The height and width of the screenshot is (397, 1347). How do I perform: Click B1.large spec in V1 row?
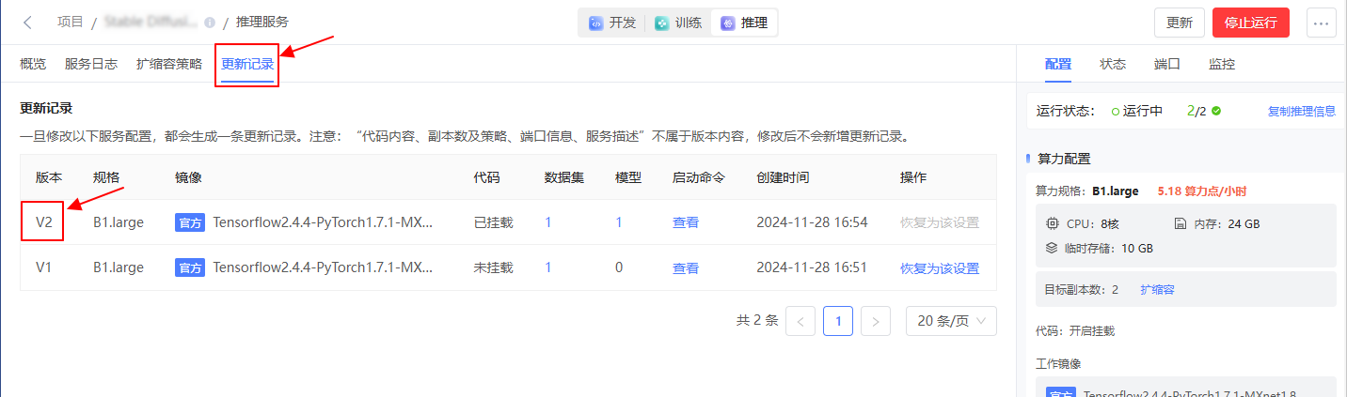[x=119, y=267]
